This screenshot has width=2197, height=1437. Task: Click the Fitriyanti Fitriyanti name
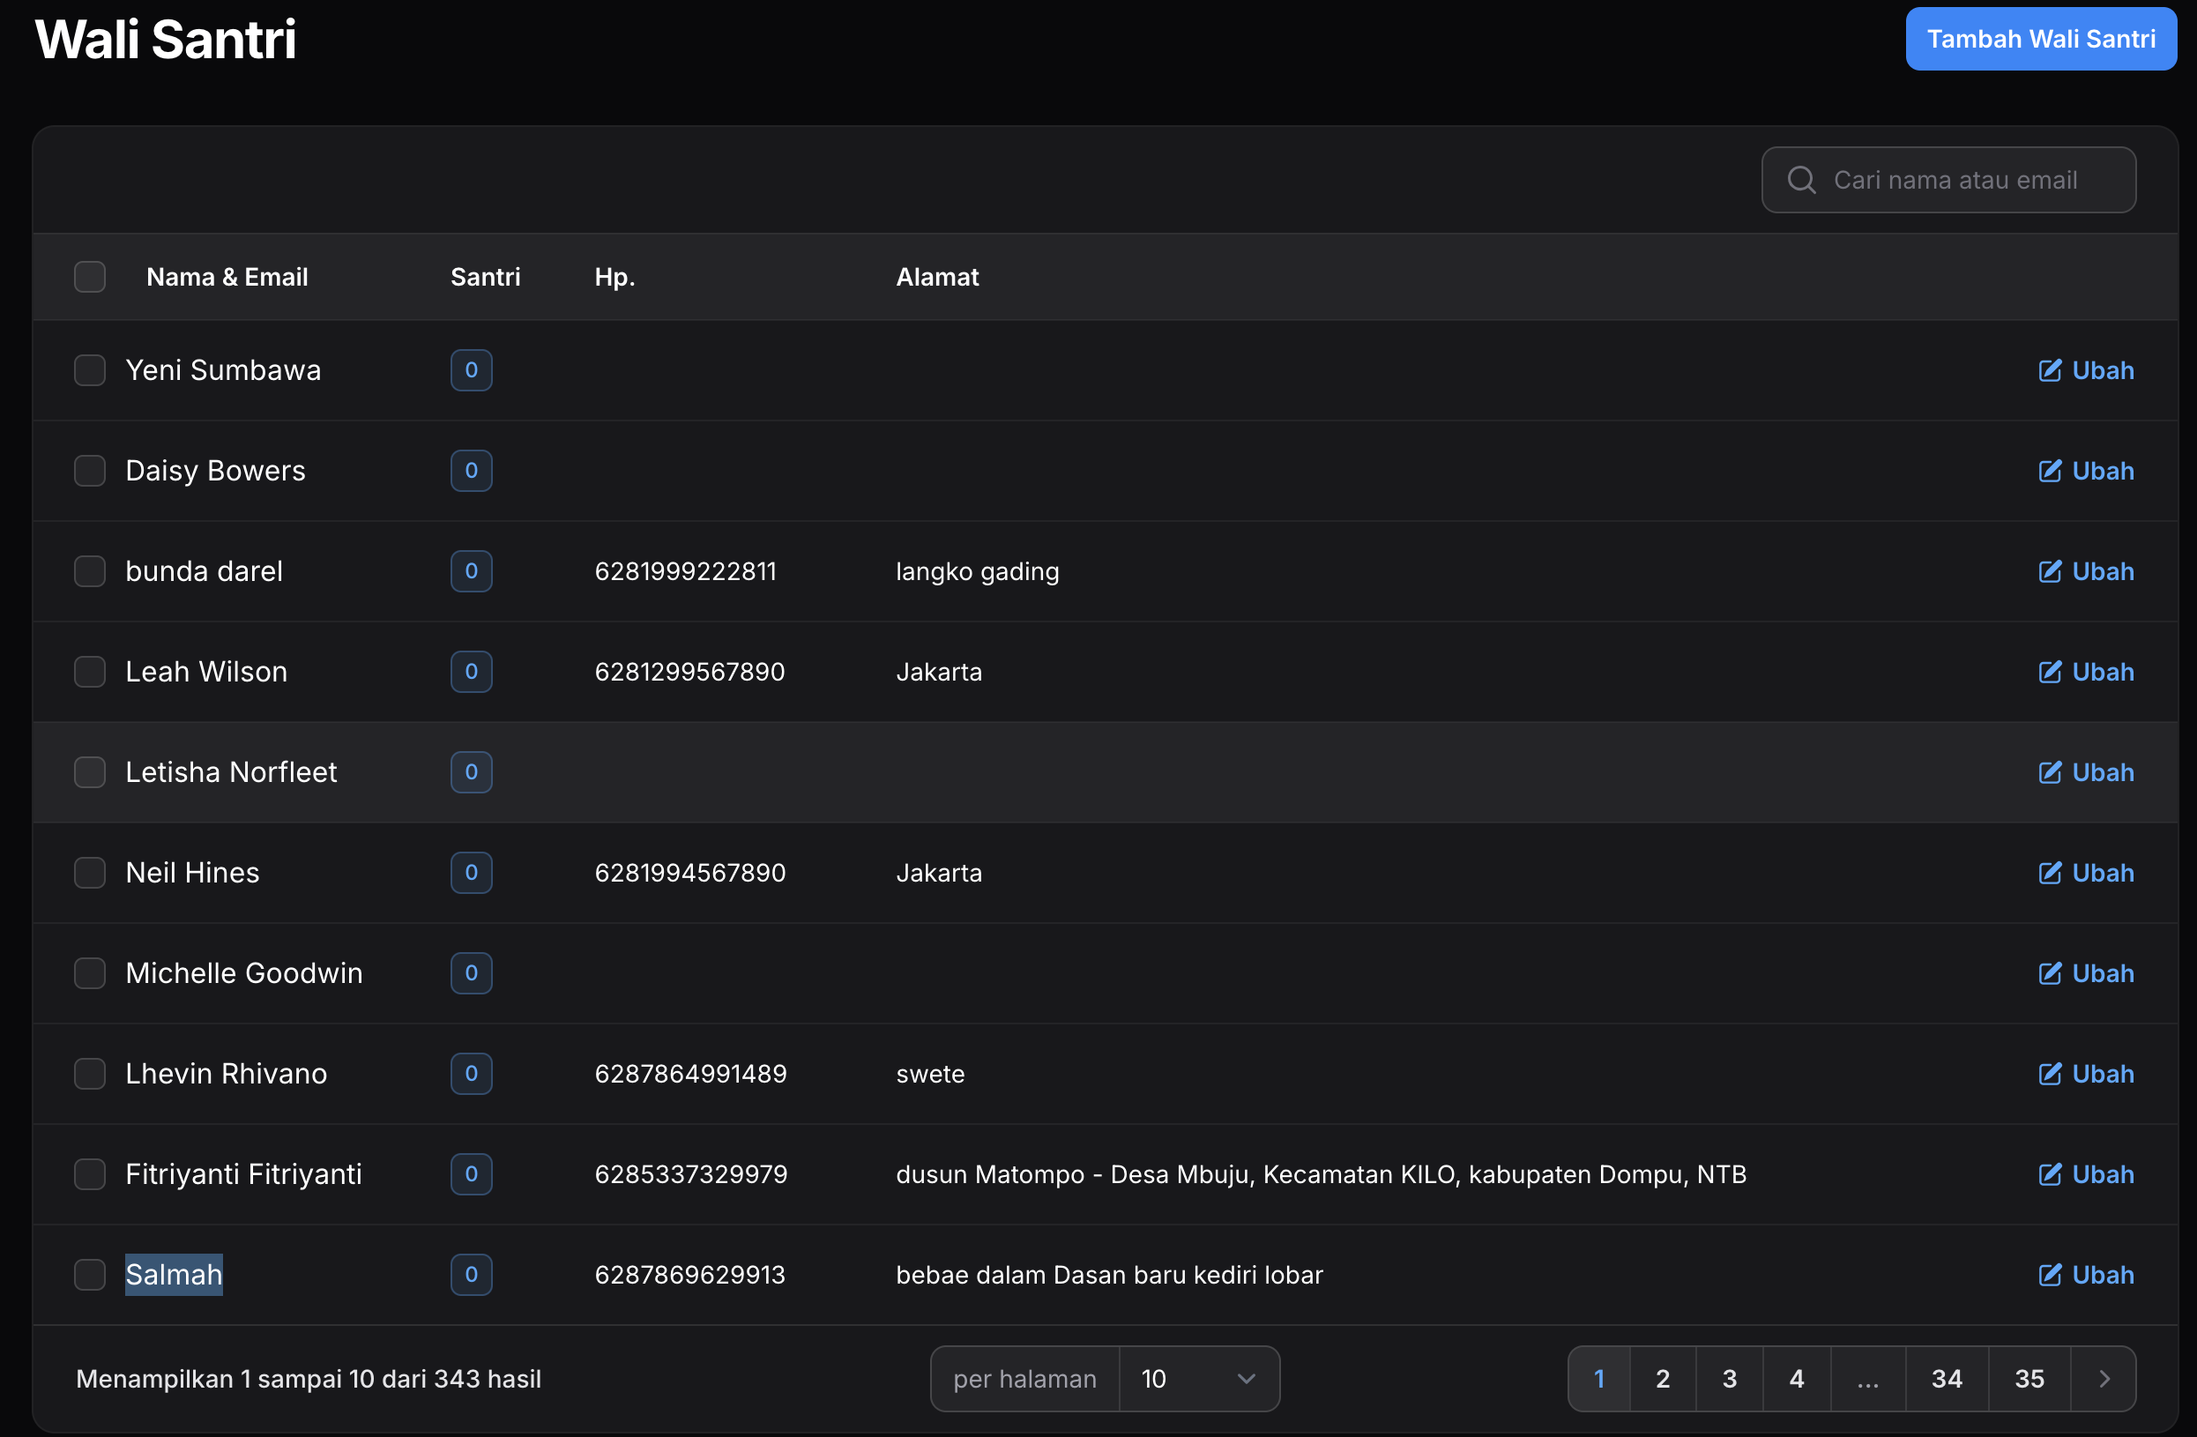(x=243, y=1174)
